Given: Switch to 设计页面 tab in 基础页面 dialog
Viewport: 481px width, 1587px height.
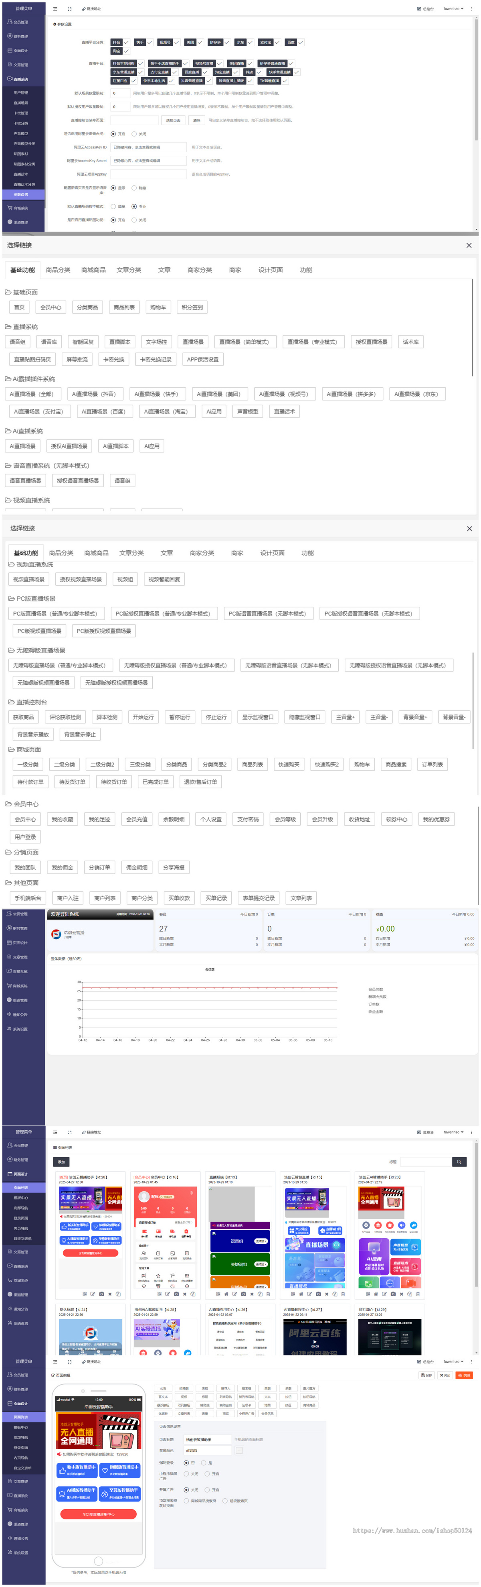Looking at the screenshot, I should click(270, 270).
